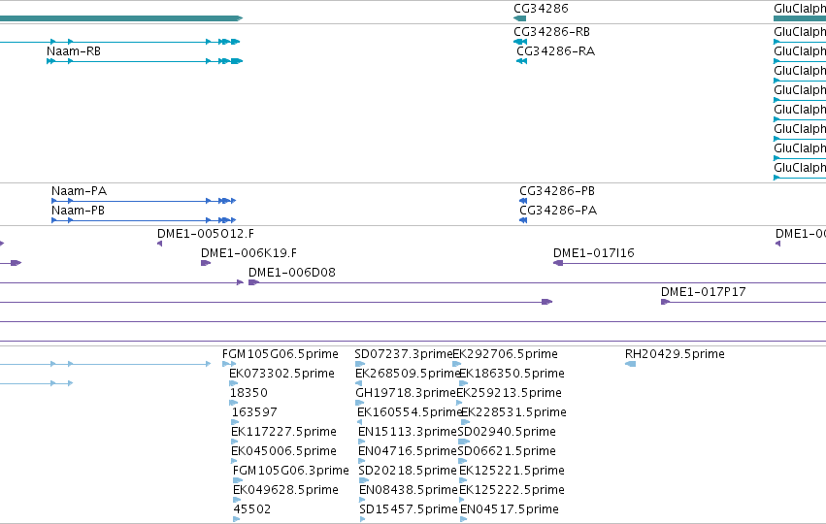
Task: Select the CG34286 gene label
Action: coord(541,9)
